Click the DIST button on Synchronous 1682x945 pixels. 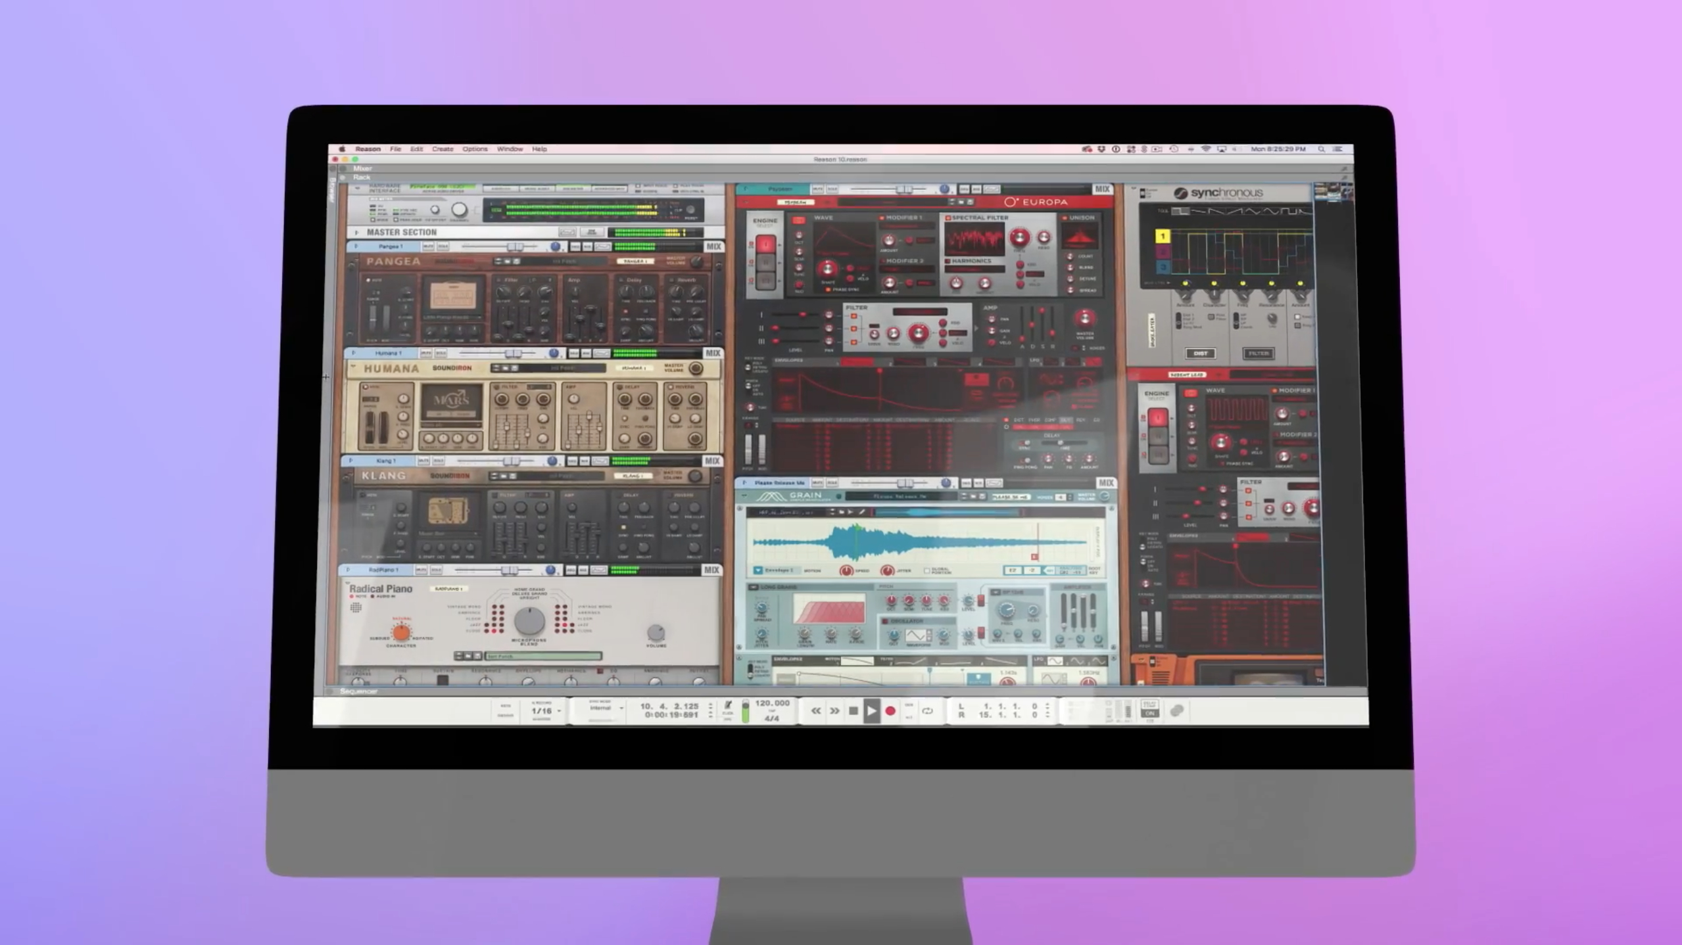[1200, 354]
